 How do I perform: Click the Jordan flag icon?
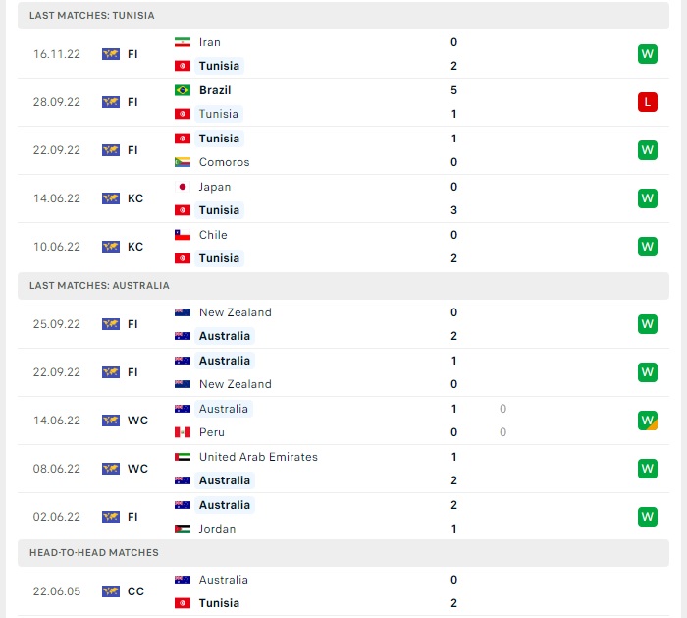(x=183, y=529)
